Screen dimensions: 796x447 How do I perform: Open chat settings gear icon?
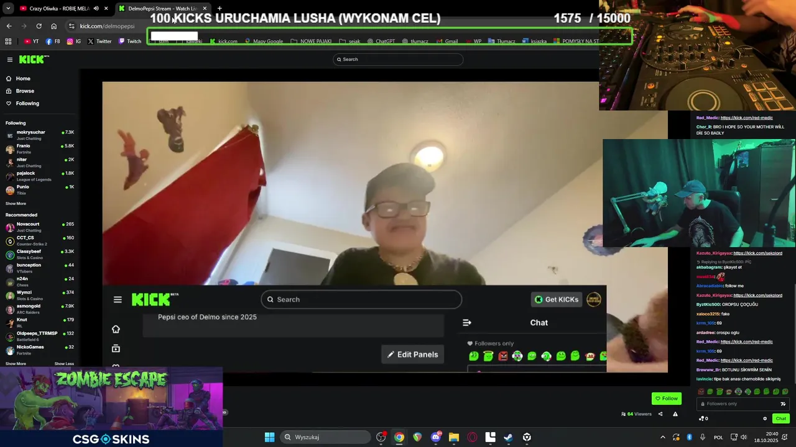pyautogui.click(x=765, y=418)
